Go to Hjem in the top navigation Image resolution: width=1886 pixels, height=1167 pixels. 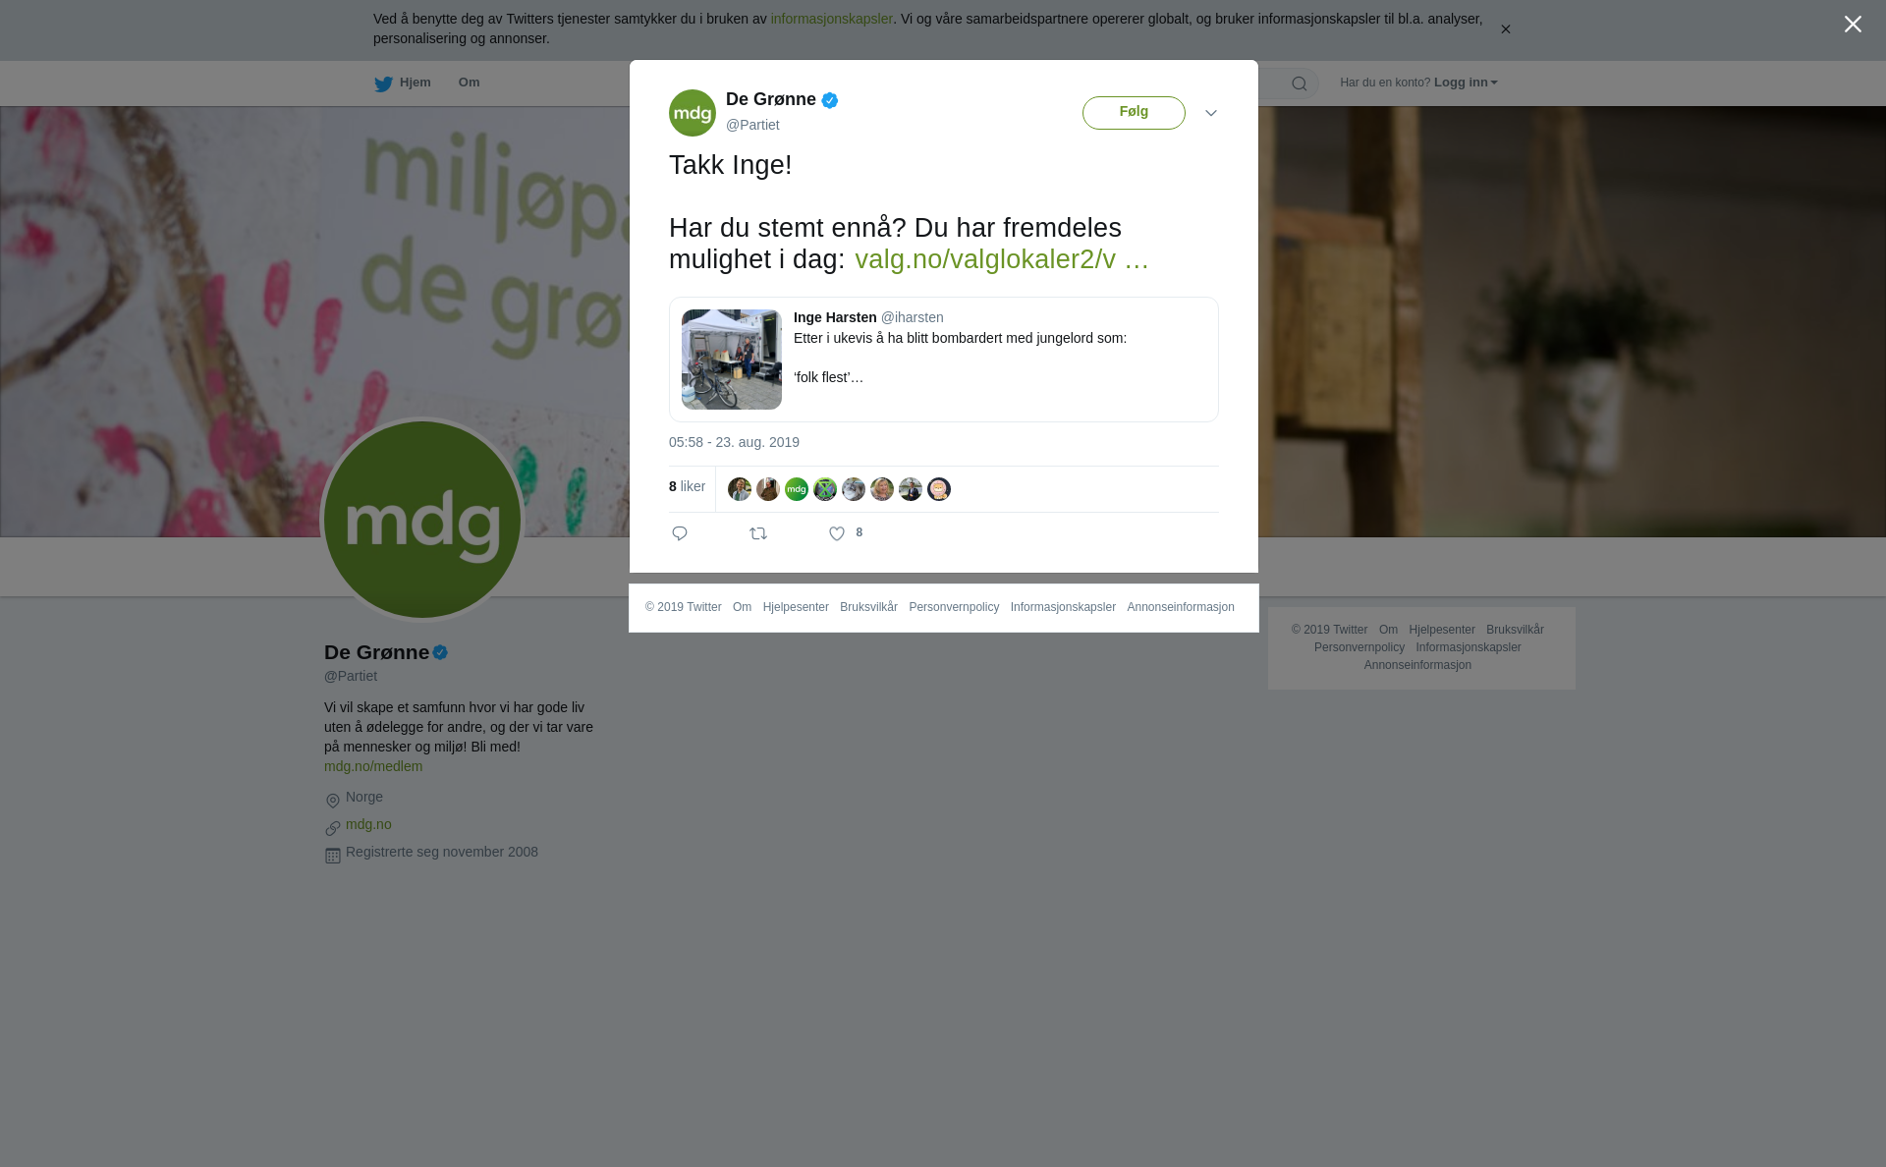pyautogui.click(x=416, y=83)
